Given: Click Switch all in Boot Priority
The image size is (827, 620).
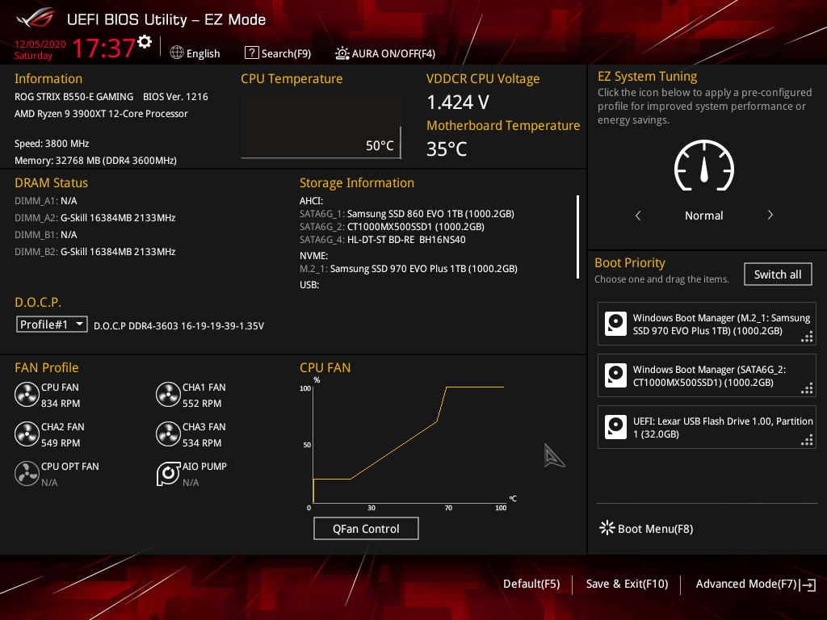Looking at the screenshot, I should click(x=778, y=274).
